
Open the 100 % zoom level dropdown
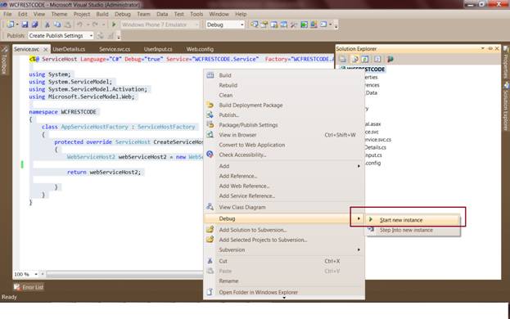pos(36,274)
